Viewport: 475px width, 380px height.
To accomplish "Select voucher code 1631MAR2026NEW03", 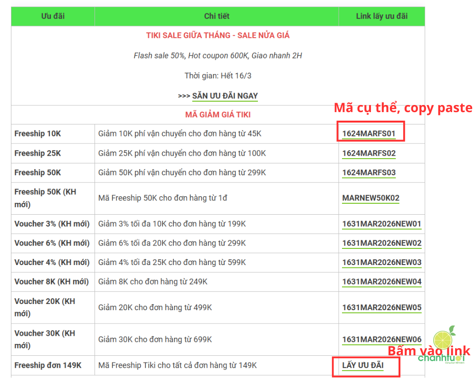I will tap(381, 262).
